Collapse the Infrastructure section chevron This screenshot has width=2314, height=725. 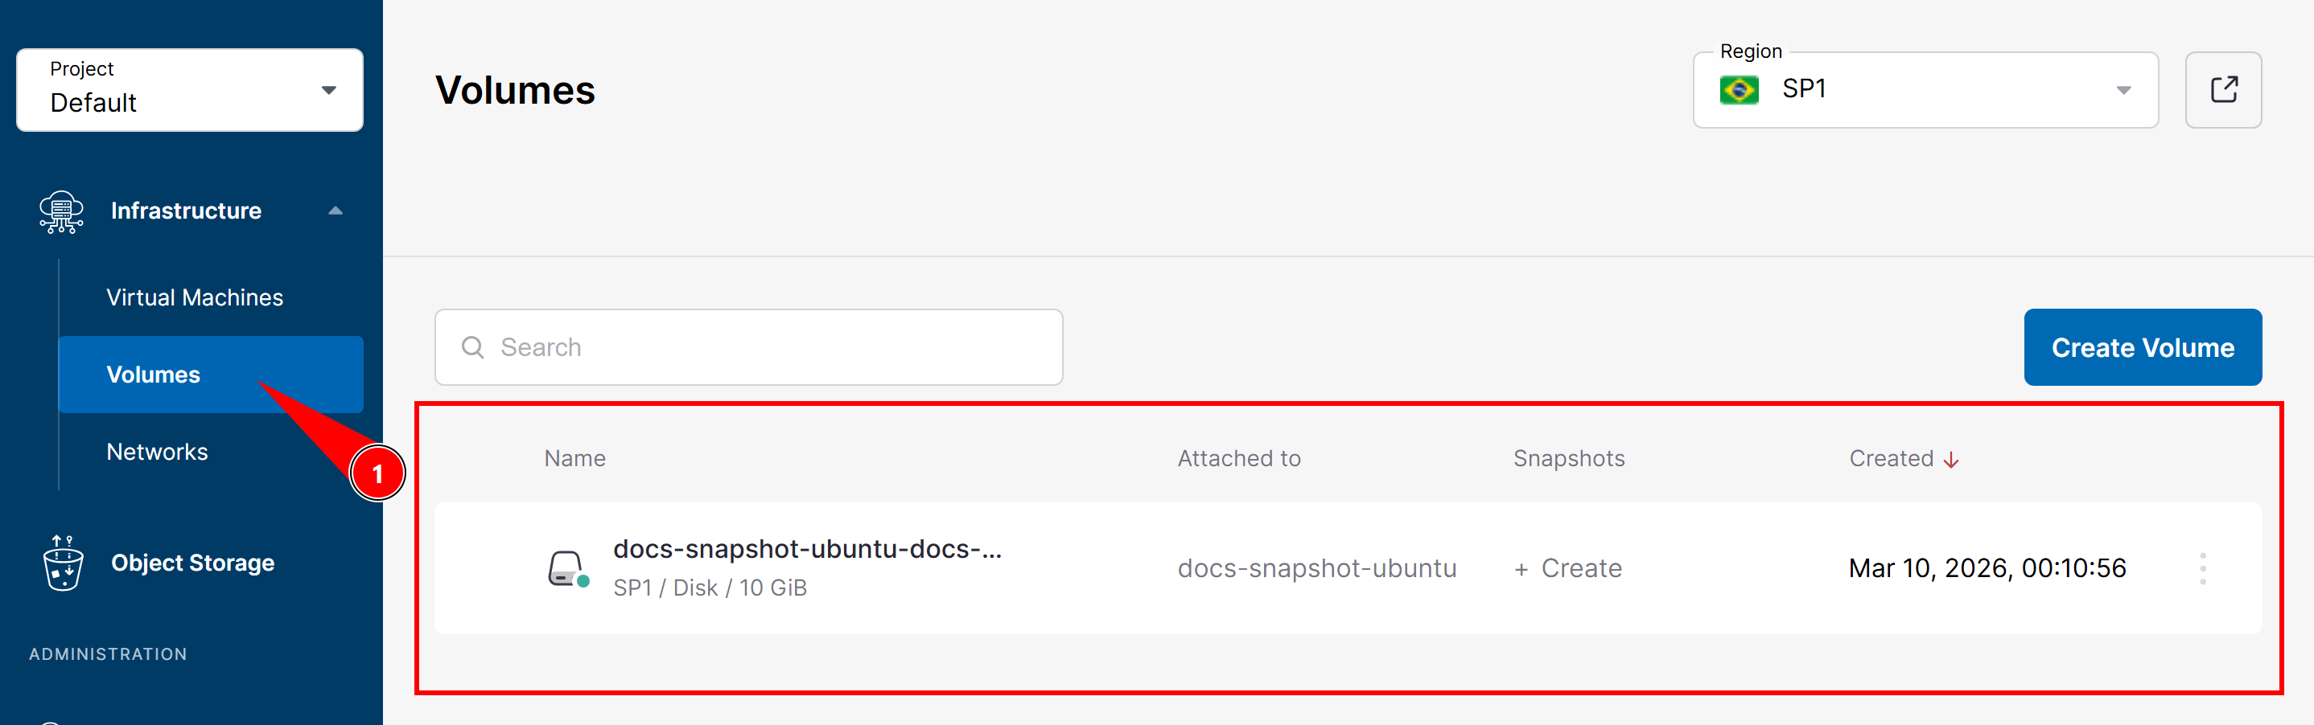pyautogui.click(x=335, y=211)
